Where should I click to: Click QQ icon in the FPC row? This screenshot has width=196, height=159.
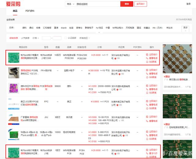147,108
